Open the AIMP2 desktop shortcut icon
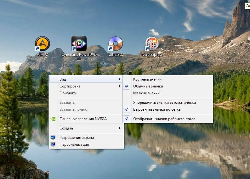Viewport: 250px width, 179px height. pos(43,44)
